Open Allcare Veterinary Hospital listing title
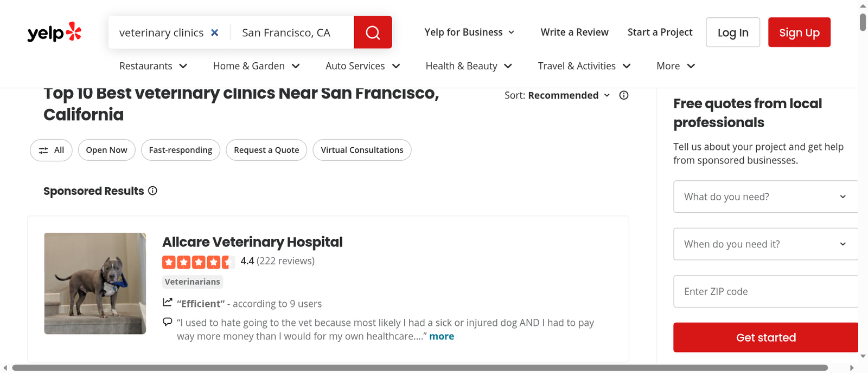 click(x=252, y=242)
